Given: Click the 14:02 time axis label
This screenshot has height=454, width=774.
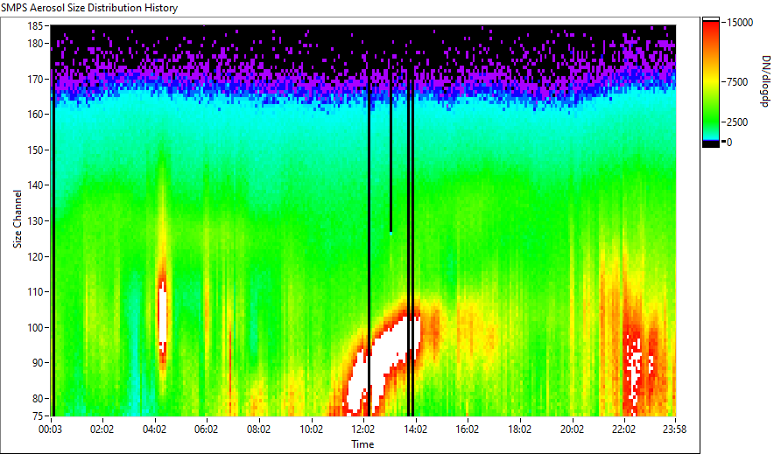Looking at the screenshot, I should 416,430.
